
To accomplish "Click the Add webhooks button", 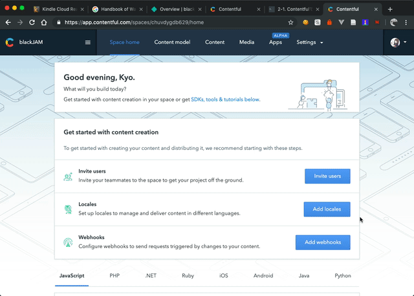I will [323, 242].
